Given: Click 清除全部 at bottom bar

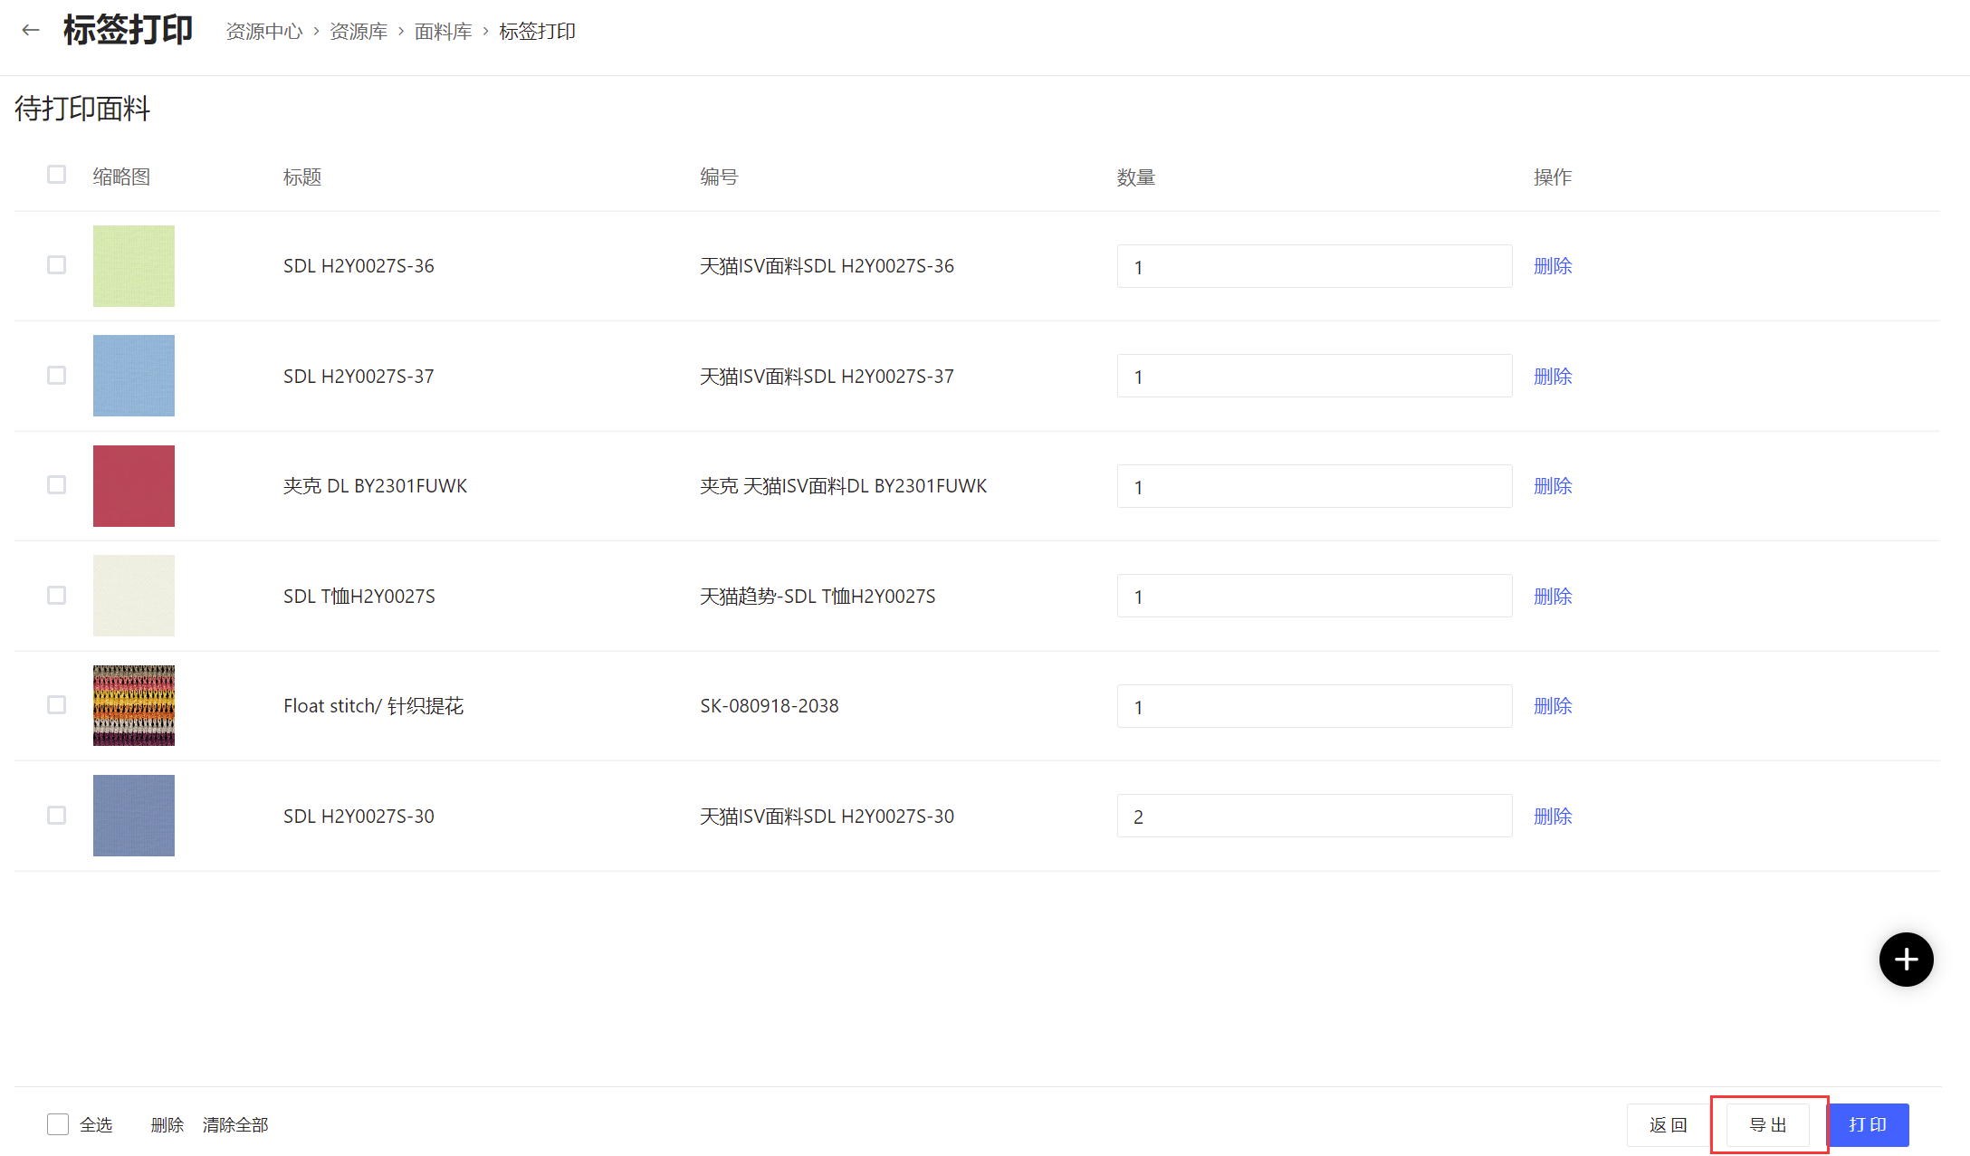Looking at the screenshot, I should coord(235,1124).
